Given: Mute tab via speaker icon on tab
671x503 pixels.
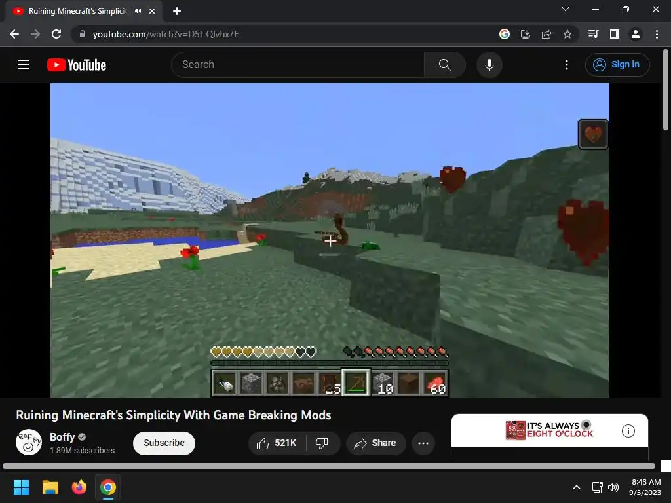Looking at the screenshot, I should [138, 11].
